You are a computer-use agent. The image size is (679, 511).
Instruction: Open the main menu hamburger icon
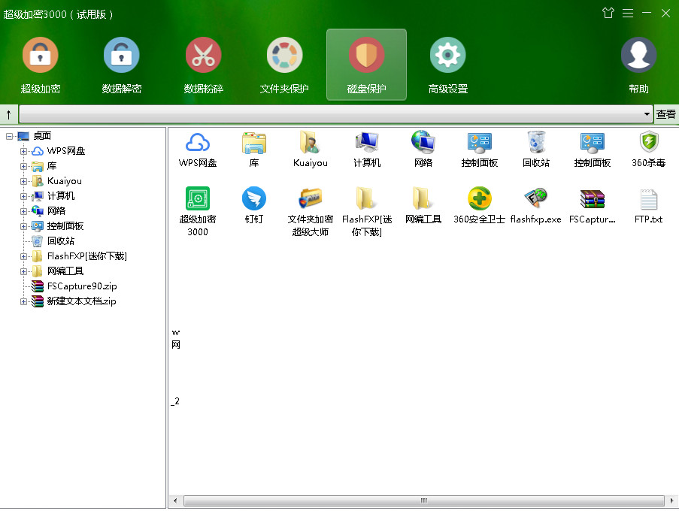628,13
